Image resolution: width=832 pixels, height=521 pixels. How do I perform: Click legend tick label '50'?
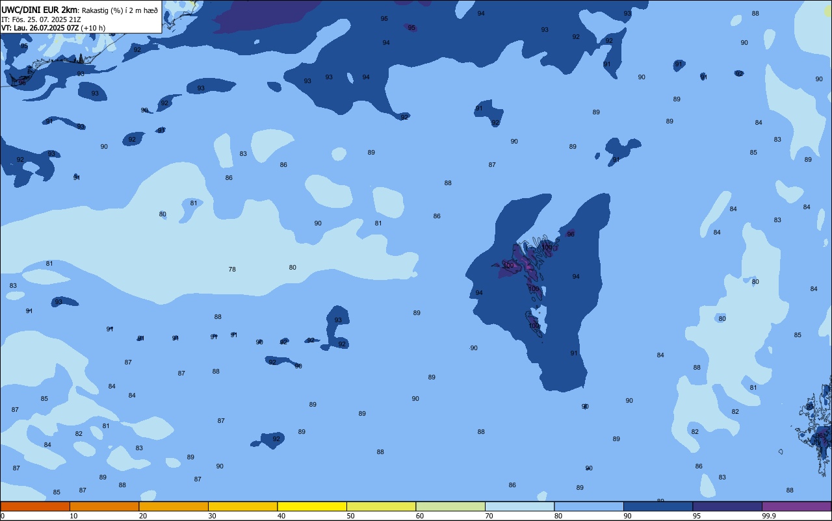pos(350,516)
